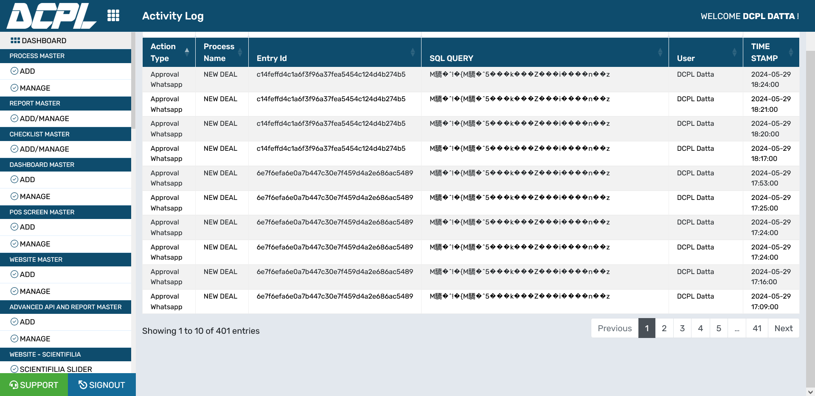Sort by Entry Id column arrows
Viewport: 815px width, 396px height.
[x=413, y=53]
